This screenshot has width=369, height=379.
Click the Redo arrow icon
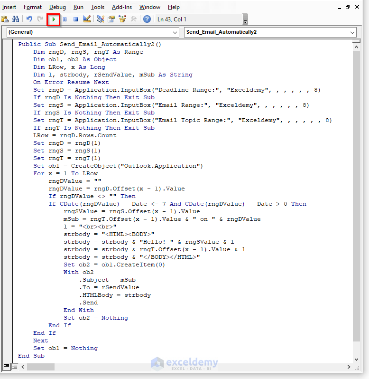tap(40, 19)
